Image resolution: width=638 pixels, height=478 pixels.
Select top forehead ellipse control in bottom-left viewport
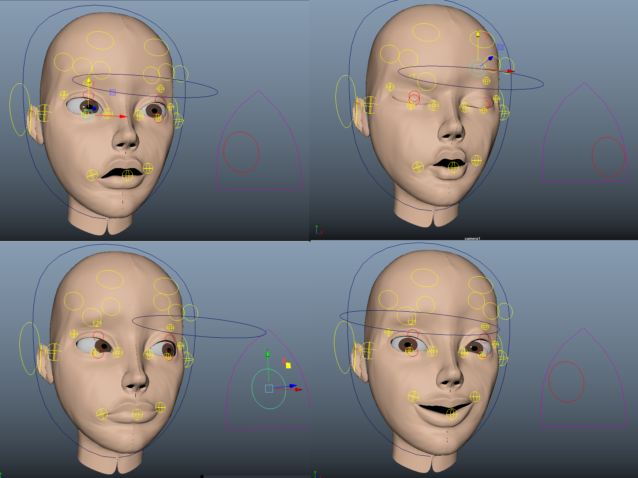[110, 279]
